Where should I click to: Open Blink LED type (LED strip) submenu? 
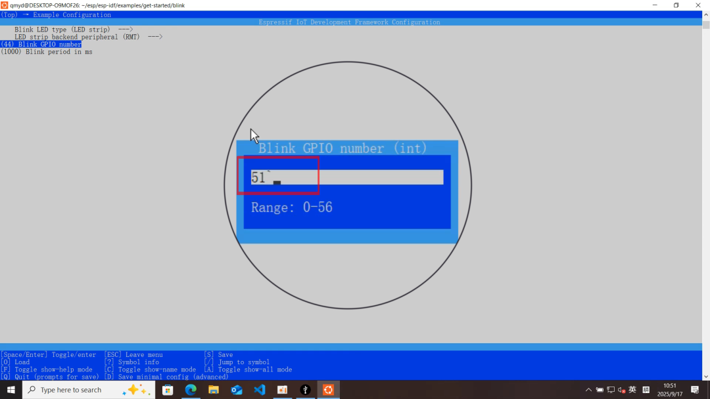[74, 30]
